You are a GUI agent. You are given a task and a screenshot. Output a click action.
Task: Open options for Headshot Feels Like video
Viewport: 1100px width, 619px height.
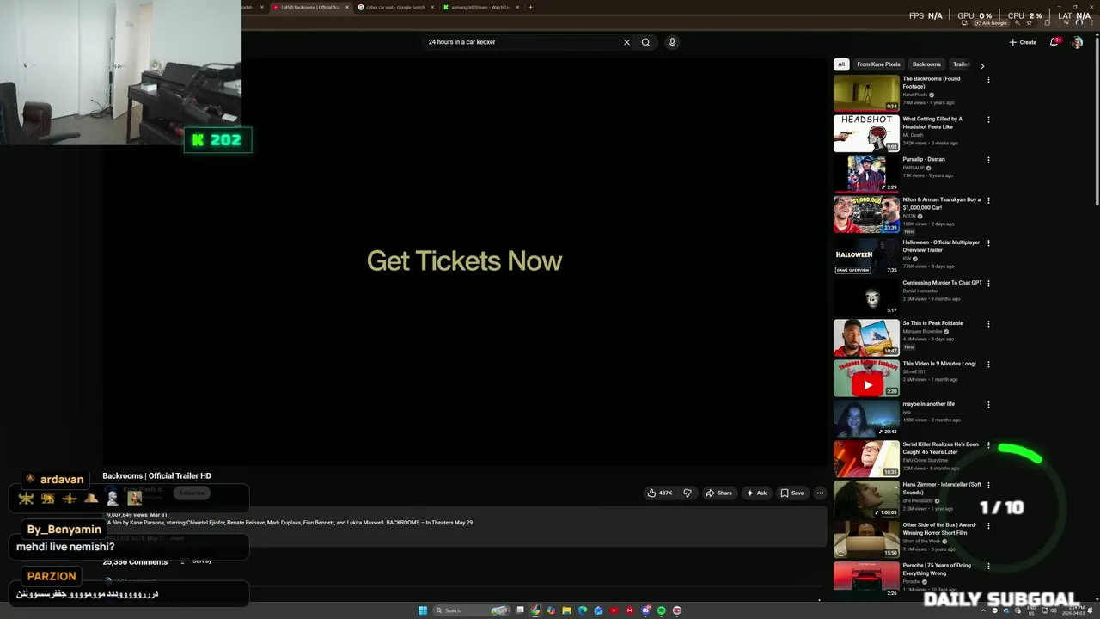(988, 120)
